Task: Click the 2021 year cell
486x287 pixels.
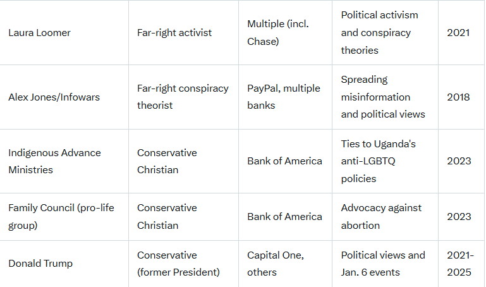Action: [x=458, y=32]
